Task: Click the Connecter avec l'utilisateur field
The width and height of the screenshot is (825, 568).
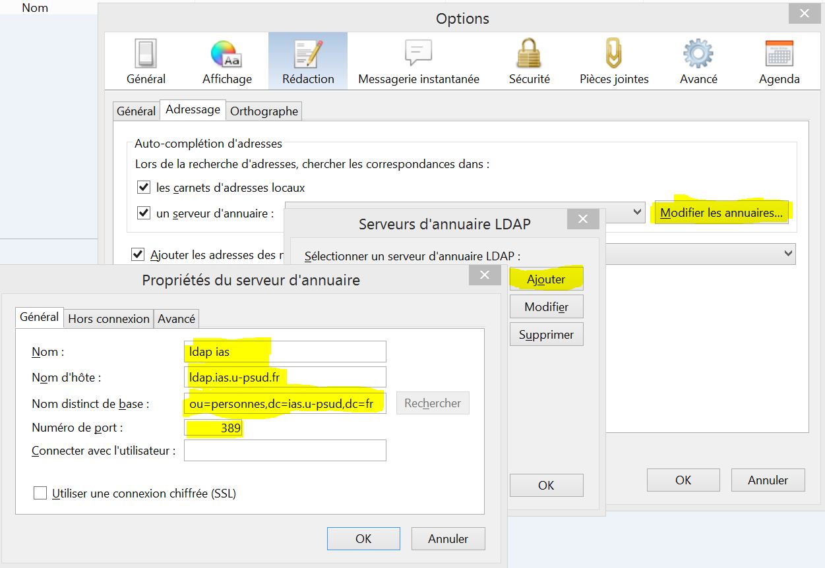Action: point(285,451)
